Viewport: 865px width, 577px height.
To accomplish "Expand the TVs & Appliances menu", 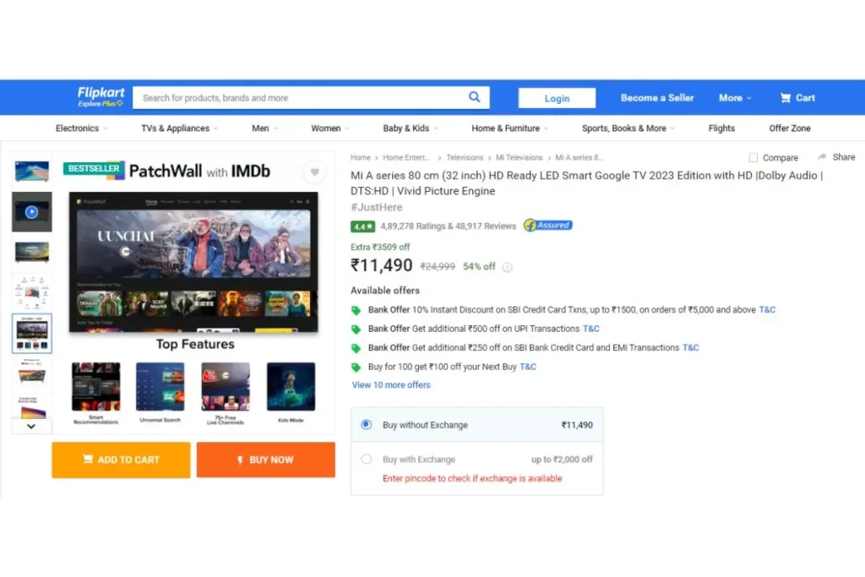I will coord(180,128).
